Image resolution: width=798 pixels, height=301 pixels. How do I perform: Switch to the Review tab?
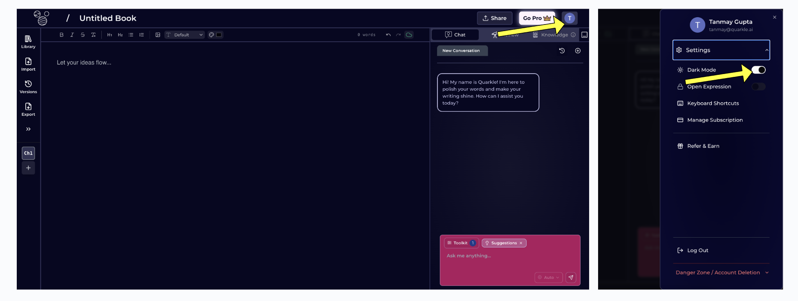(505, 35)
